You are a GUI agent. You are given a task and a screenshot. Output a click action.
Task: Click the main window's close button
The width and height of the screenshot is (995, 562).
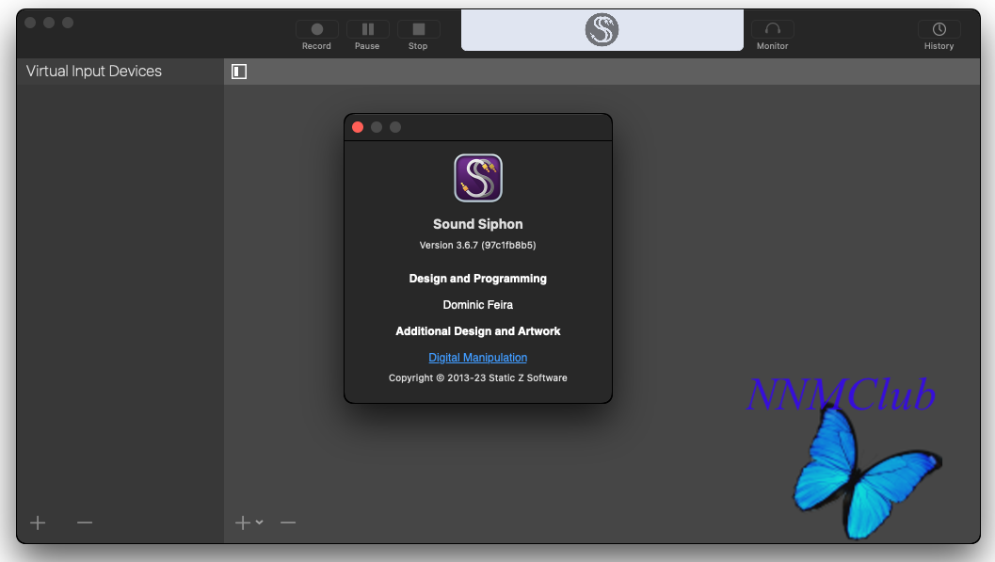30,23
